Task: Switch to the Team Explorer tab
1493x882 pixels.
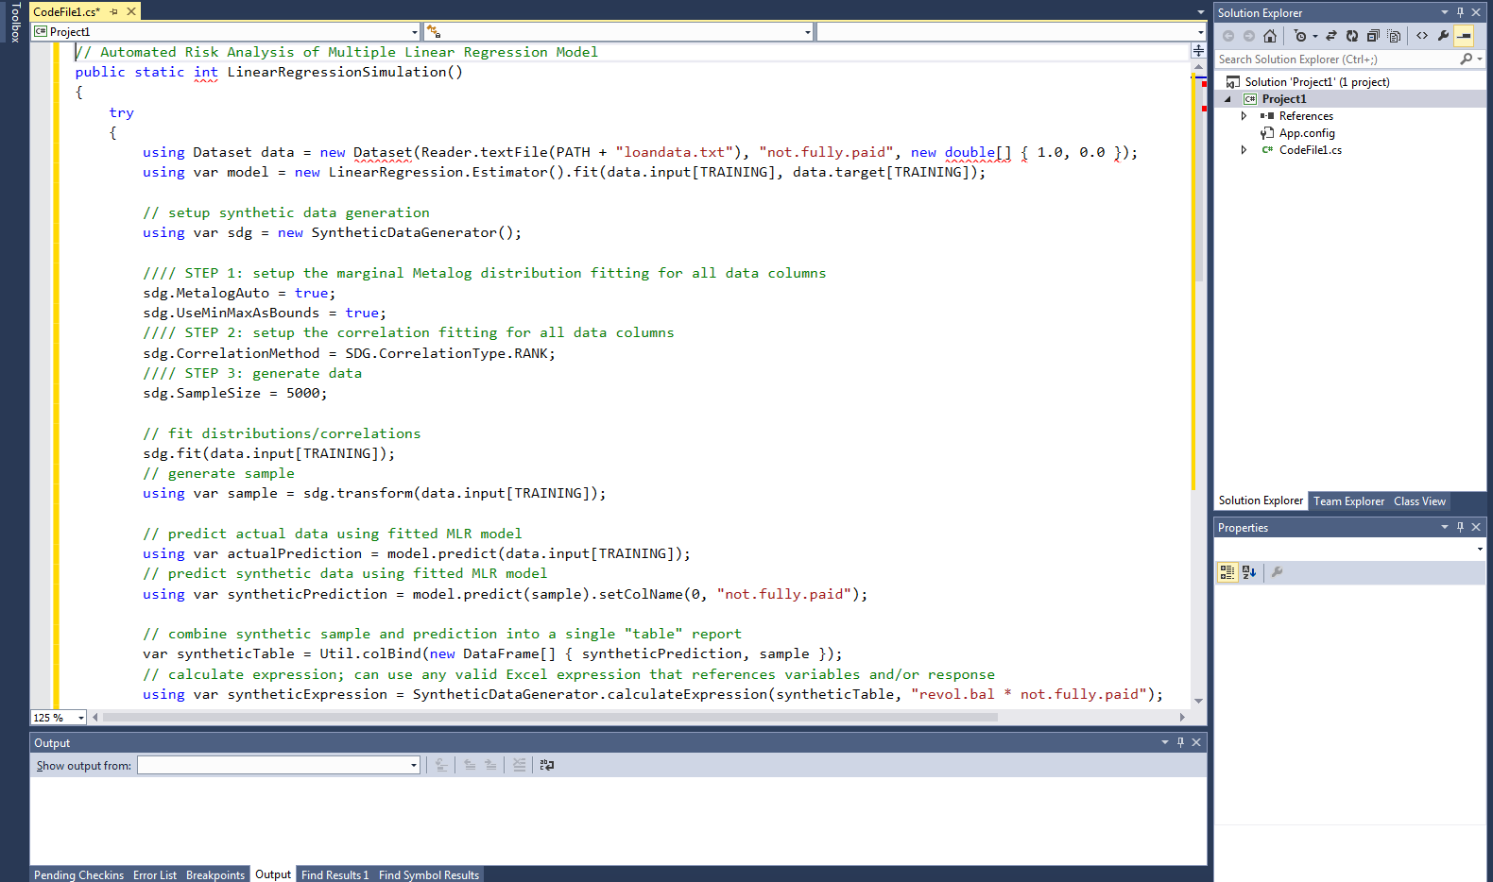Action: coord(1348,501)
